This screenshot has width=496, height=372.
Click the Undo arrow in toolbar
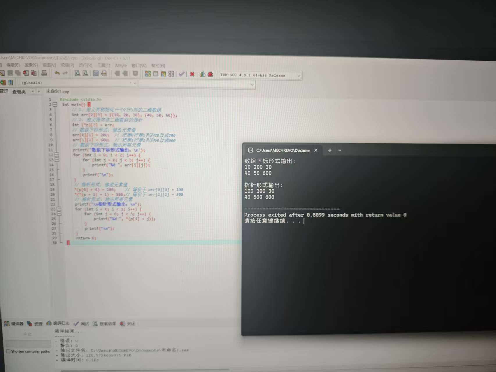tap(57, 73)
